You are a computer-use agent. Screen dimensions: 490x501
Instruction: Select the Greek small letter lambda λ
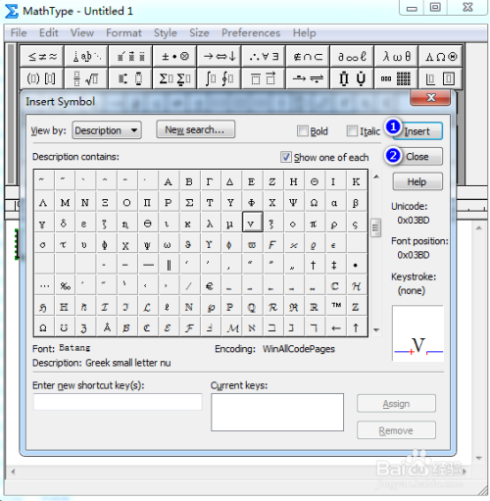(210, 224)
